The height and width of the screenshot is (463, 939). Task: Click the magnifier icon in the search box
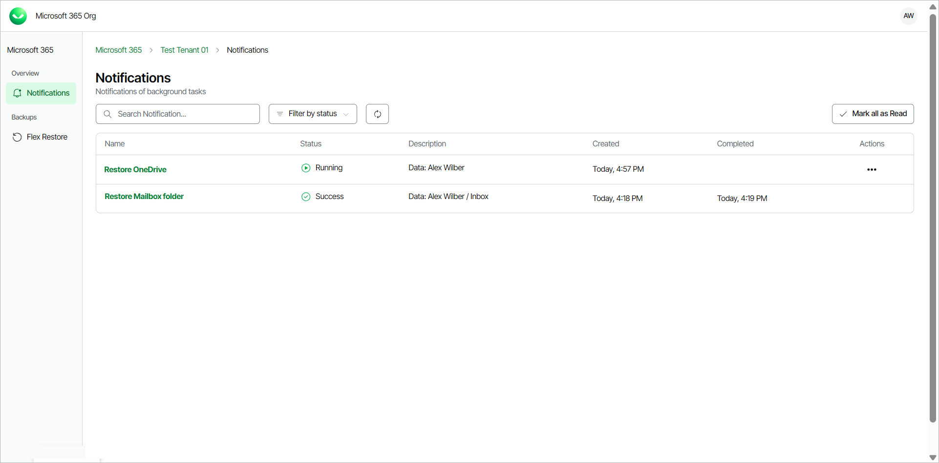(x=107, y=114)
